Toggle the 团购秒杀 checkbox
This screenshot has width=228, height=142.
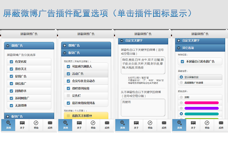coord(11,91)
